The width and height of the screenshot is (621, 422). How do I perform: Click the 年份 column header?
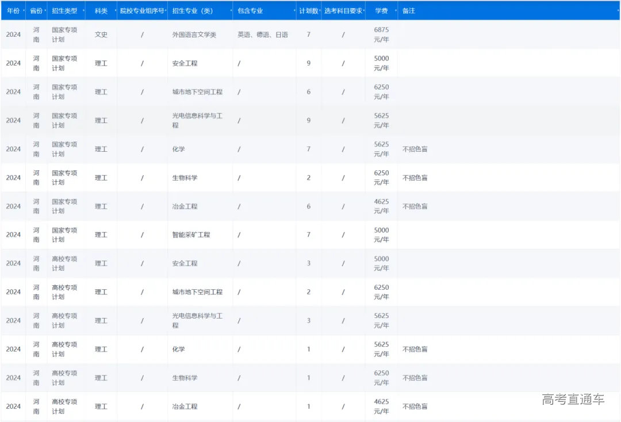(13, 11)
